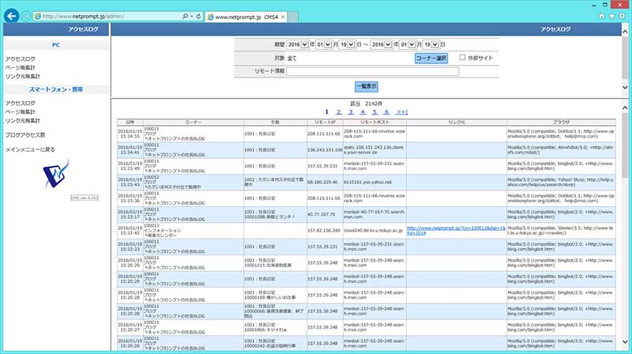
Task: Minimize the browser window
Action: point(594,5)
